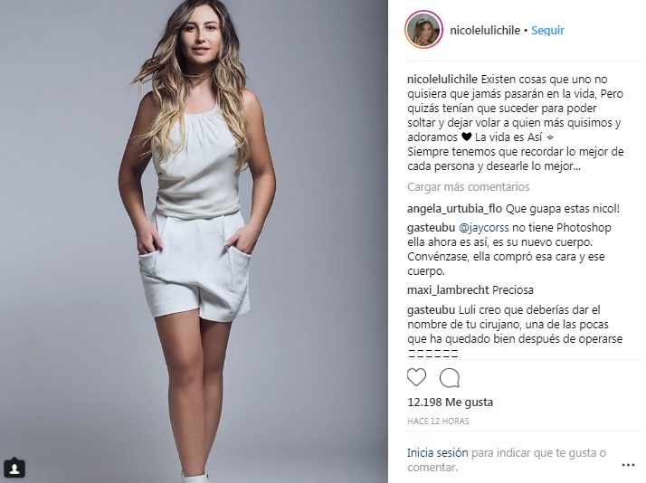Open first gasteubu comment username
This screenshot has width=646, height=483.
pyautogui.click(x=431, y=228)
